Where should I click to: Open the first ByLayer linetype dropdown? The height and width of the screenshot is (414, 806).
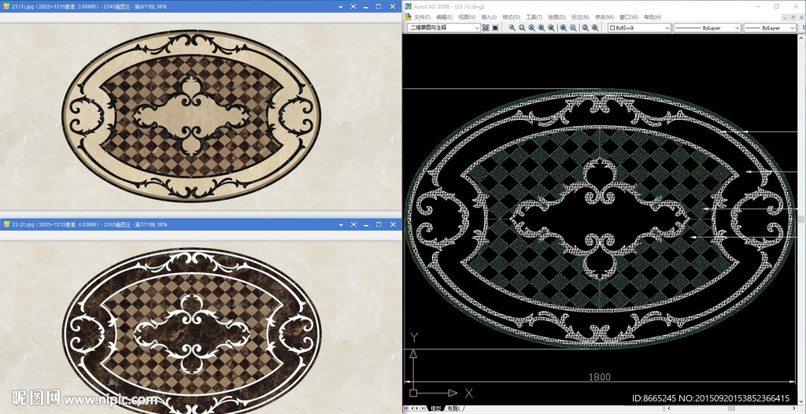coord(737,28)
